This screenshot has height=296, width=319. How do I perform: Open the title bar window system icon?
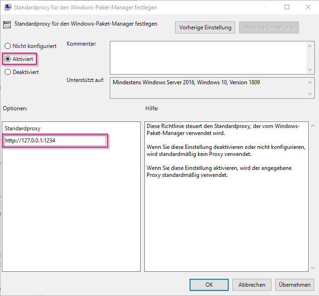tap(8, 7)
